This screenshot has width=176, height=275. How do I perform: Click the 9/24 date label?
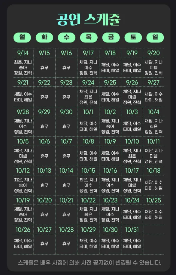[x=88, y=82]
